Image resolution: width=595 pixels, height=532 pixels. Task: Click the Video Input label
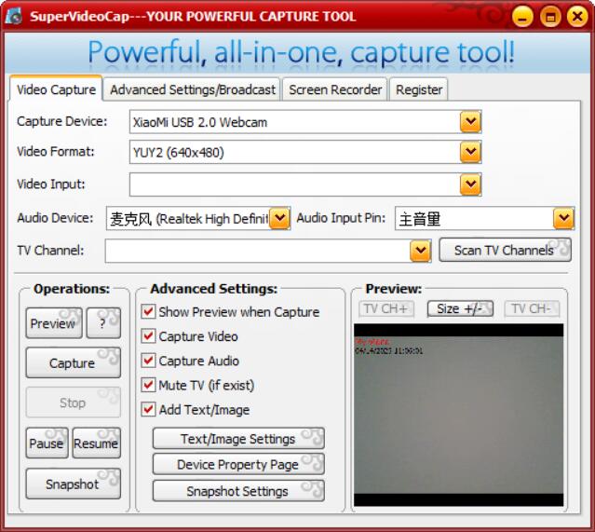(x=51, y=184)
